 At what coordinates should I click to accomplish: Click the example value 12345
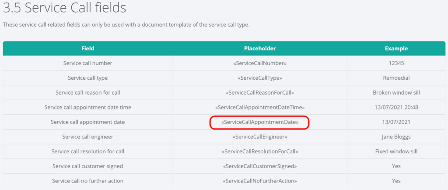coord(396,63)
